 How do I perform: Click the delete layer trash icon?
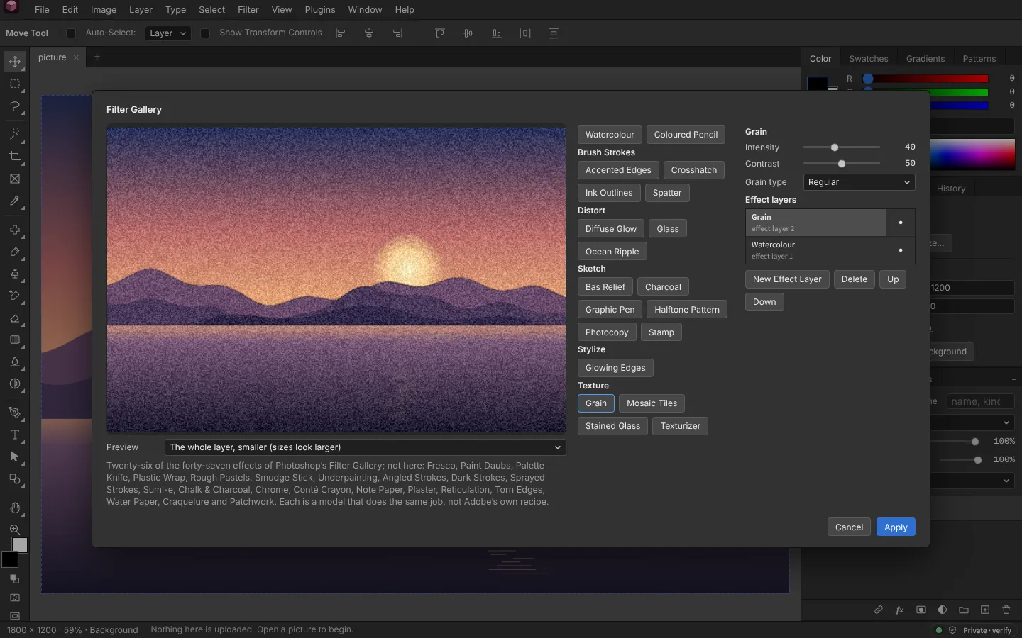[1006, 610]
